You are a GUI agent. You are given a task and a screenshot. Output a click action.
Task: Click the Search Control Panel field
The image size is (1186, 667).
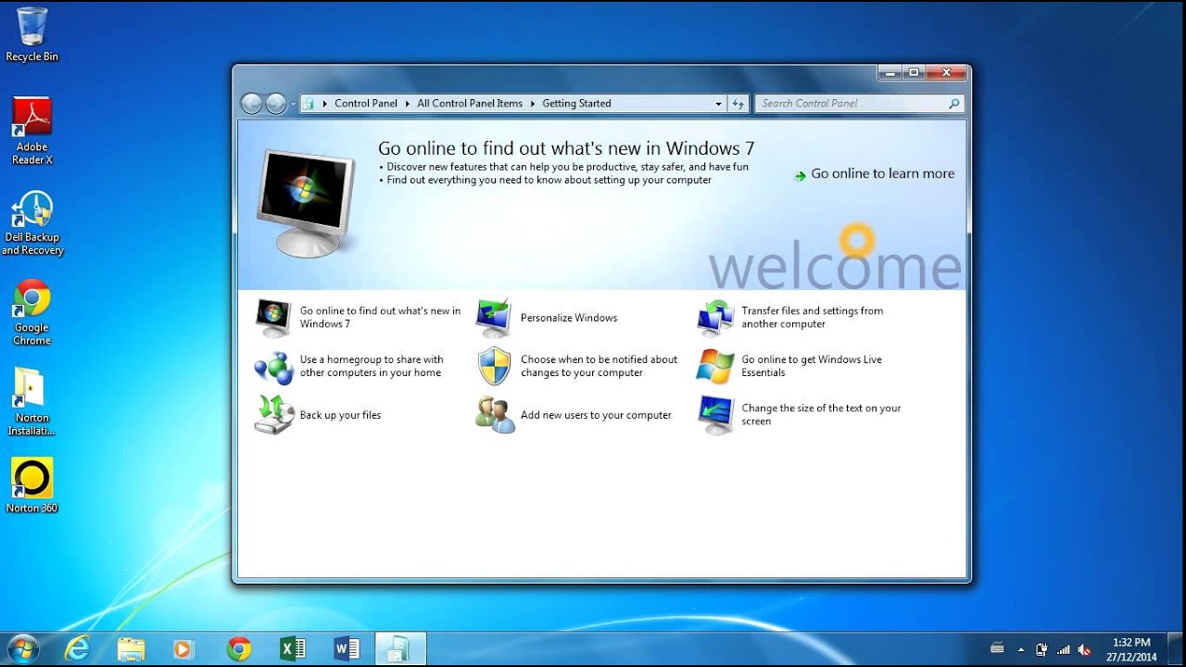(860, 104)
